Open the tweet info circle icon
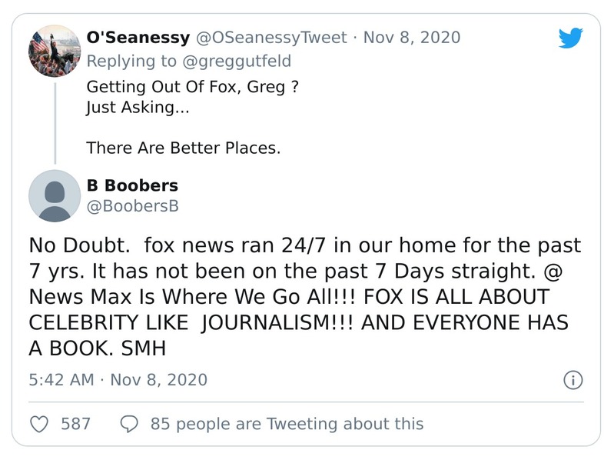Image resolution: width=614 pixels, height=460 pixels. pyautogui.click(x=573, y=380)
